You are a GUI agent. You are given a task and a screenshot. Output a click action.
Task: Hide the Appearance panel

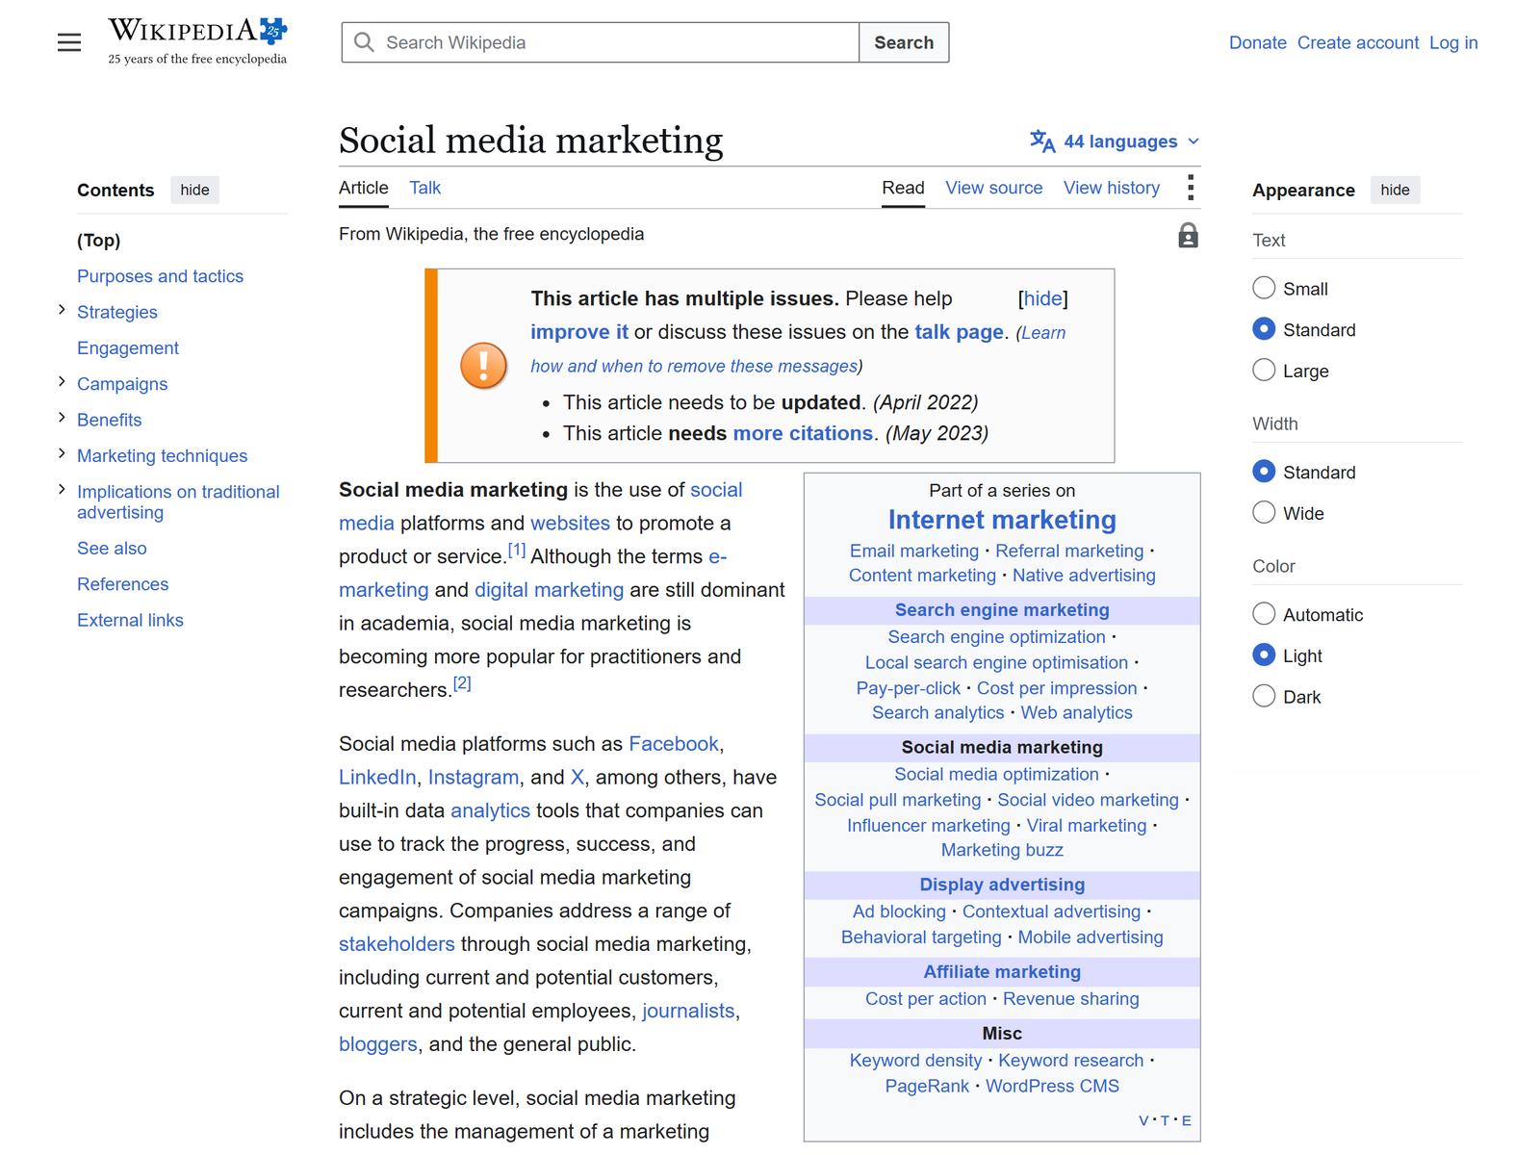pos(1395,190)
